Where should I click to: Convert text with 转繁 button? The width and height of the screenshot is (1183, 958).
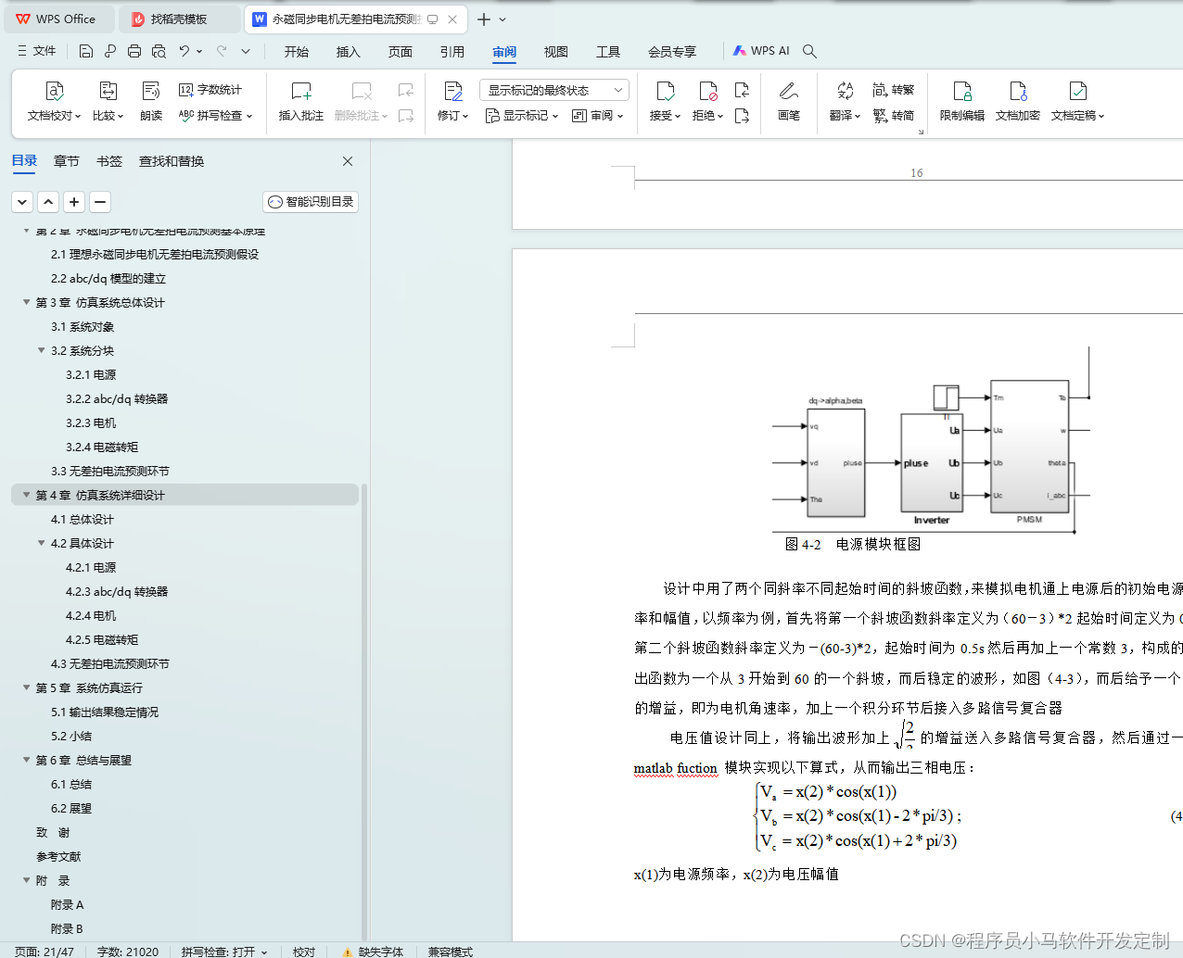click(x=893, y=90)
